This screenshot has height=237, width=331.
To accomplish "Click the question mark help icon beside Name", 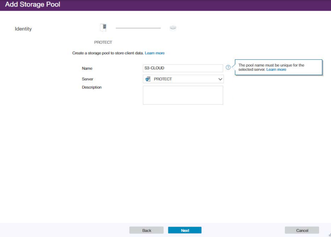I will click(228, 68).
